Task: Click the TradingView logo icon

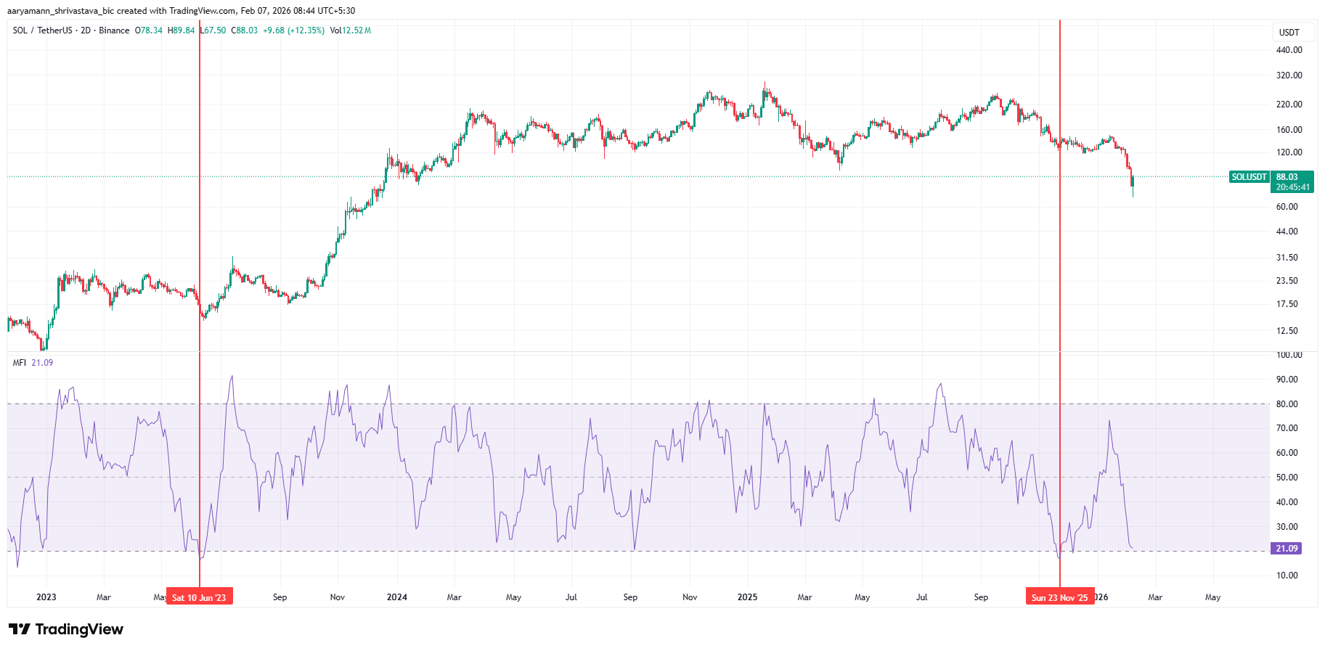Action: [x=20, y=629]
